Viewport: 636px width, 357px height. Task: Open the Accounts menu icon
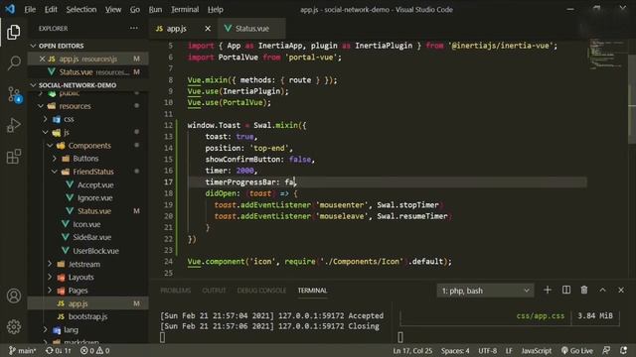[x=13, y=296]
